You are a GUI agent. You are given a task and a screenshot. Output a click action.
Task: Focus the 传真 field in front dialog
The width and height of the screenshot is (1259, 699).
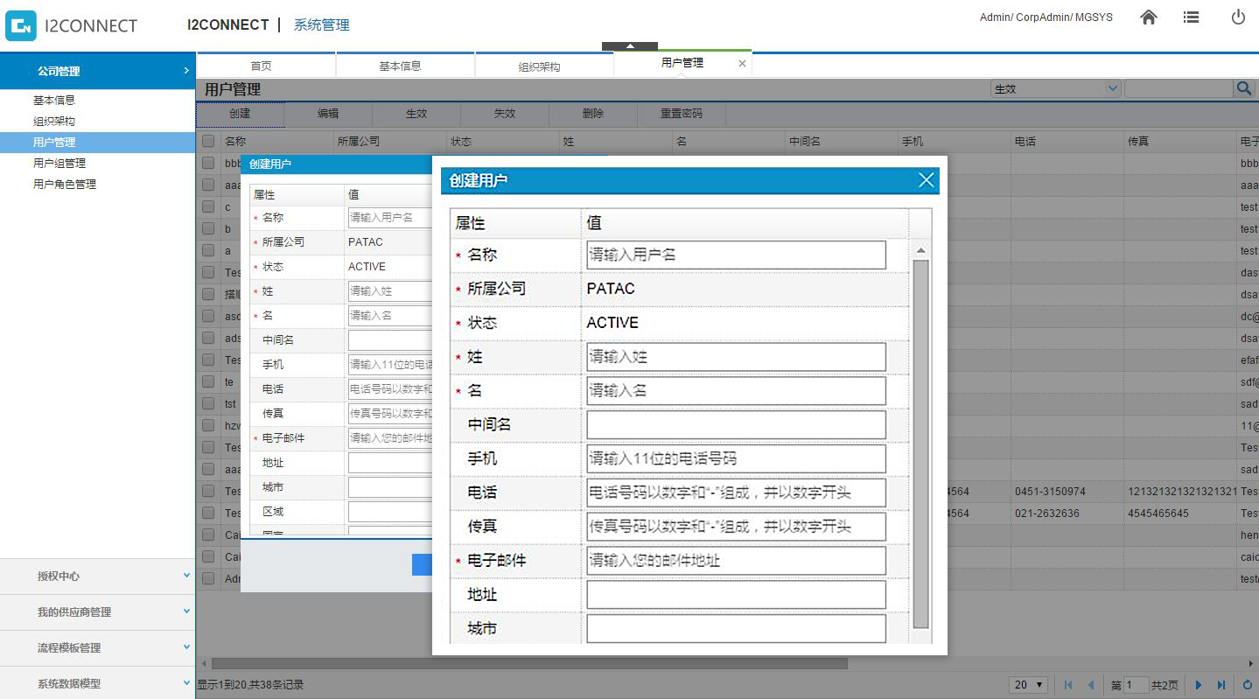[x=736, y=527]
